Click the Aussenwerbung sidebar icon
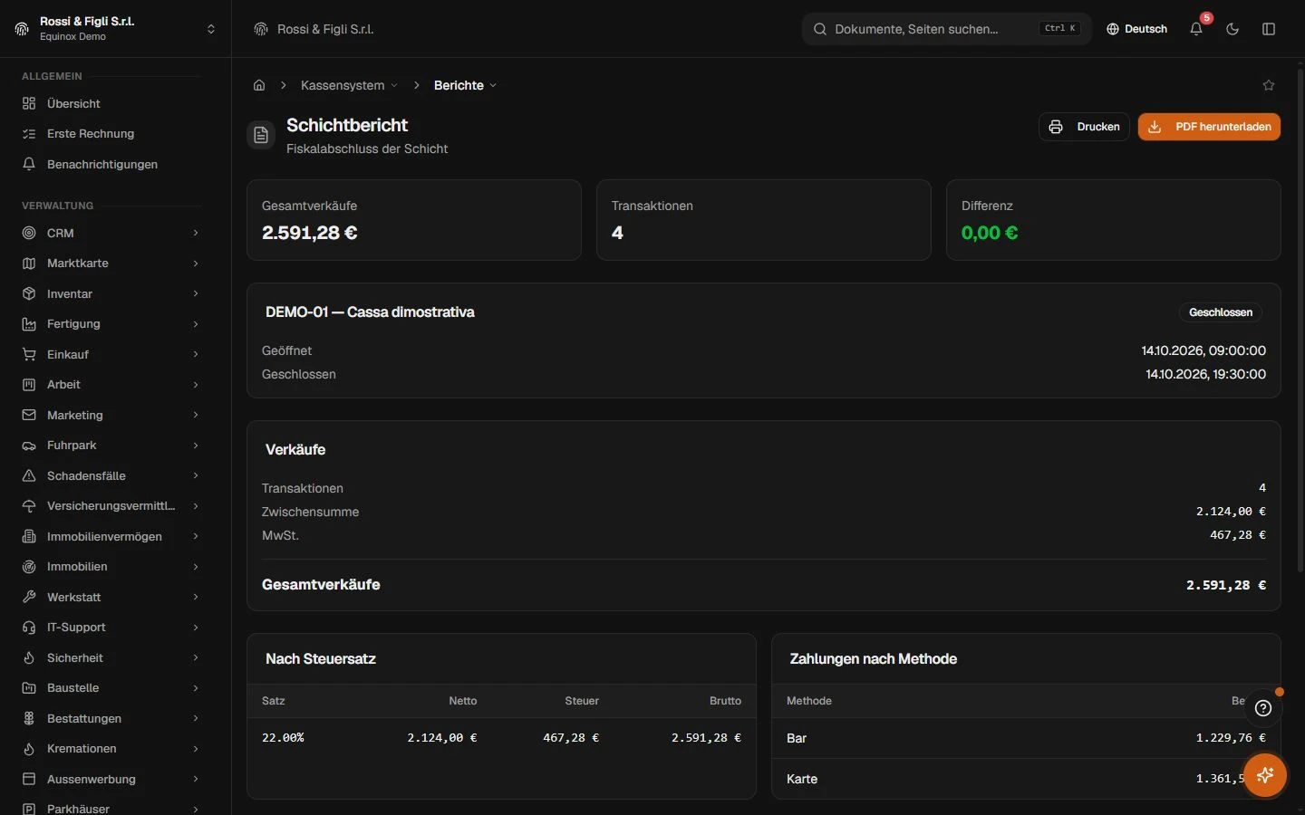This screenshot has height=815, width=1305. 29,779
